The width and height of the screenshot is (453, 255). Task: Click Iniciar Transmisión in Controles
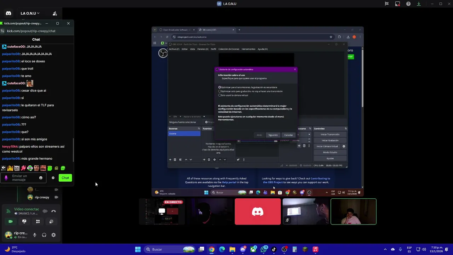click(x=330, y=135)
